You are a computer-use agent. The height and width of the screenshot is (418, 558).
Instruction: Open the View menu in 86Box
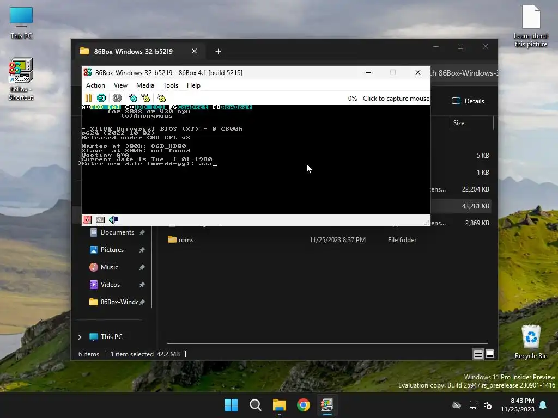pyautogui.click(x=120, y=85)
